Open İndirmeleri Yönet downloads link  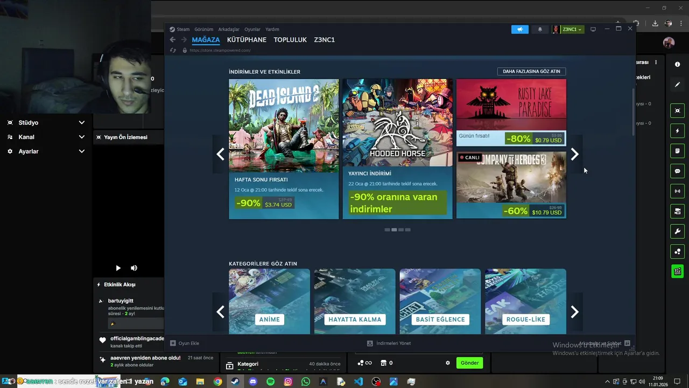click(389, 343)
